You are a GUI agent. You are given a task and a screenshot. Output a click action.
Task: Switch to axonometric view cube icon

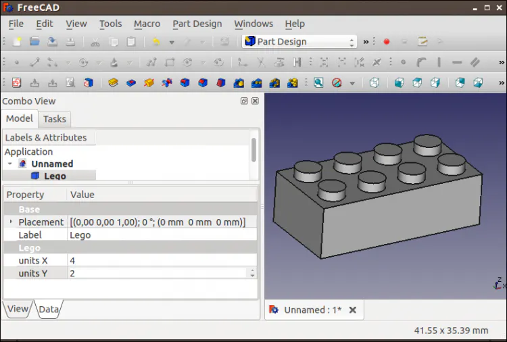pos(374,83)
